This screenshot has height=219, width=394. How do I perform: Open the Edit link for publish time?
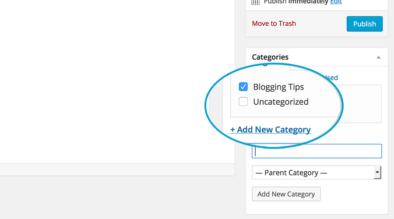click(336, 2)
